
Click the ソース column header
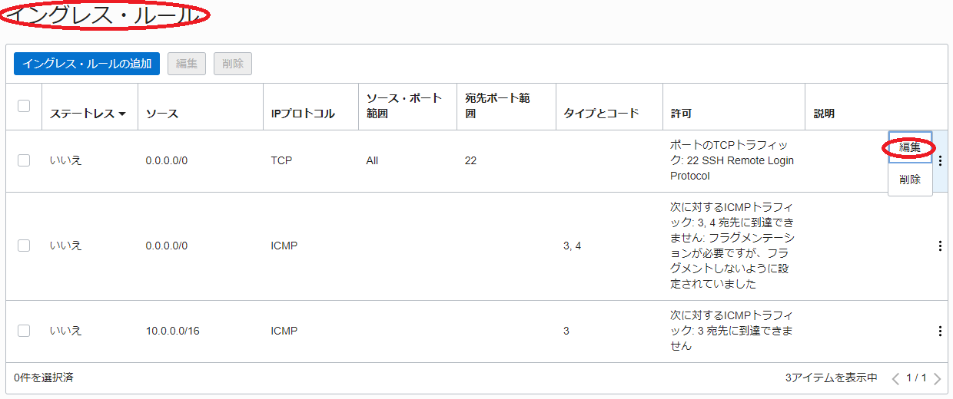point(162,114)
